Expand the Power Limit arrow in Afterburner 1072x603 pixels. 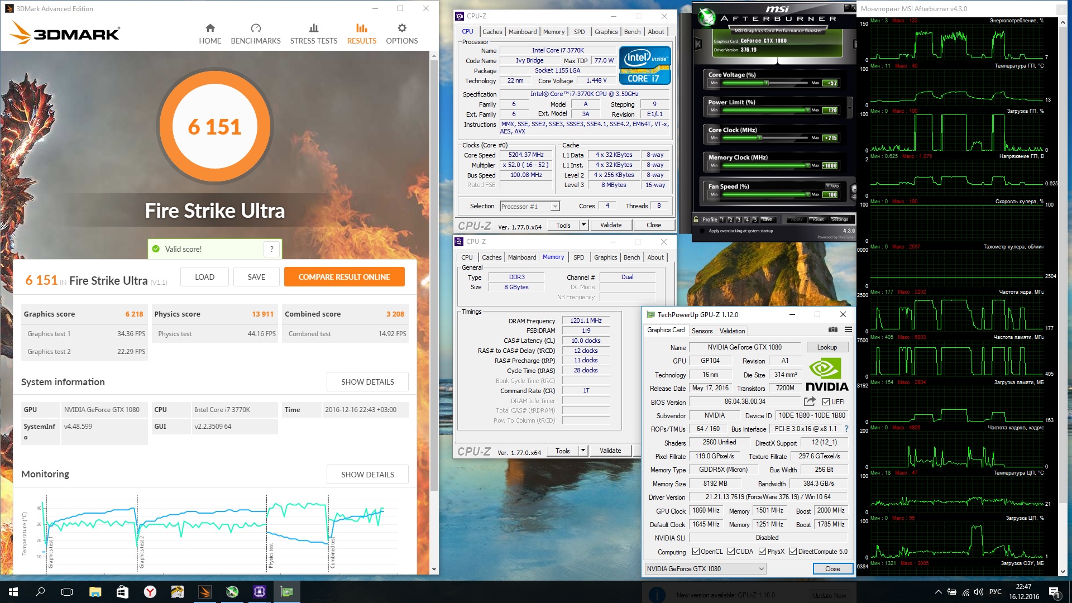tap(850, 107)
